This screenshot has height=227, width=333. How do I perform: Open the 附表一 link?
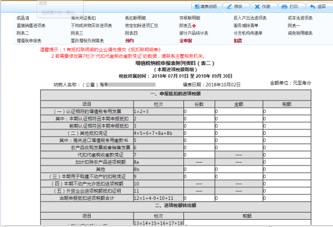(294, 26)
